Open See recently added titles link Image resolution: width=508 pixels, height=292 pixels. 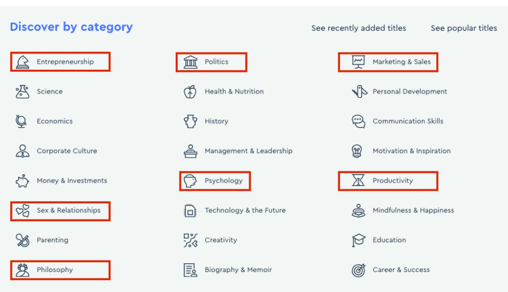coord(359,28)
